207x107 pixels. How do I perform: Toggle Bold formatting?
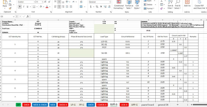click(20, 7)
